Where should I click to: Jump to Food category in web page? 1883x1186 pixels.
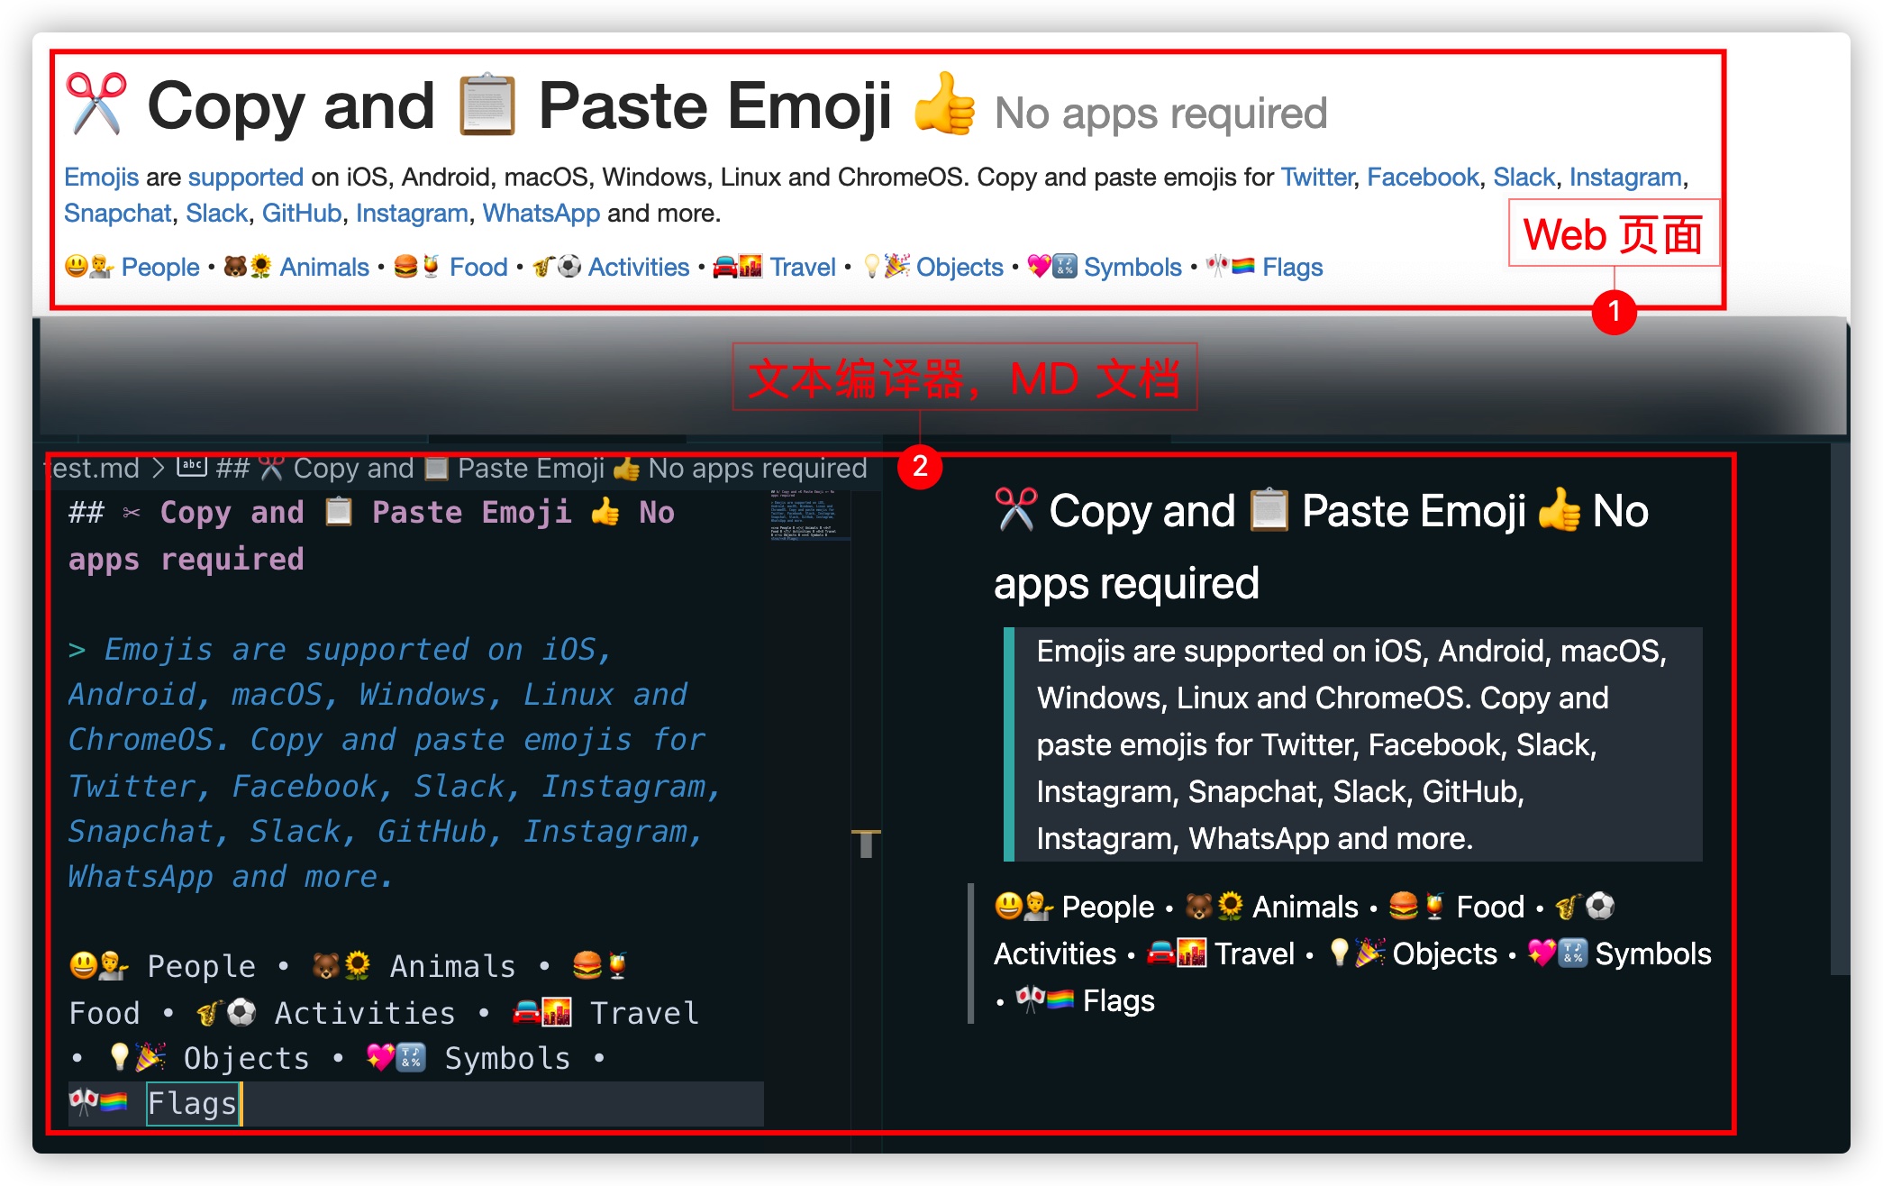point(478,267)
